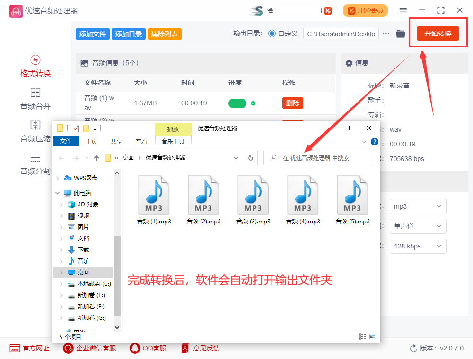Screen dimensions: 473x359
Task: Click the output path input field
Action: coord(341,34)
